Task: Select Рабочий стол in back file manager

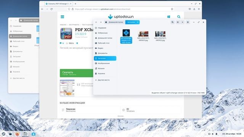Action: click(20, 41)
